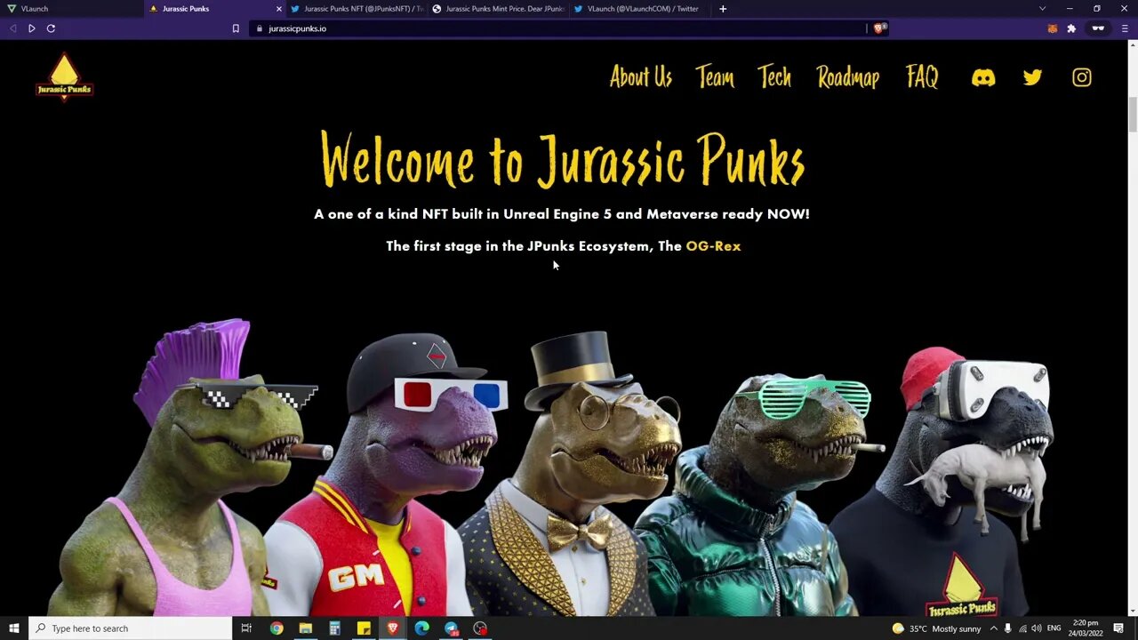Open the Team menu item
Screen dimensions: 1138x640
[x=715, y=77]
